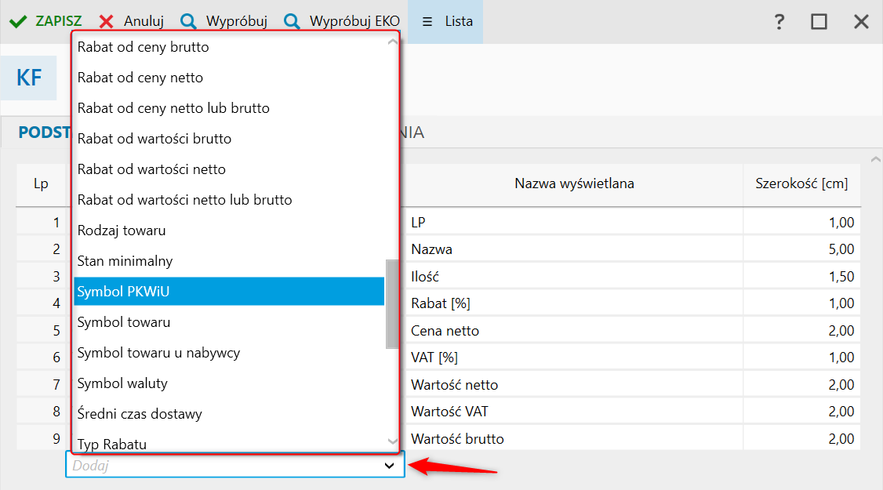Collapse the Dodaj dropdown arrow
Screen dimensions: 883x490
[x=389, y=466]
